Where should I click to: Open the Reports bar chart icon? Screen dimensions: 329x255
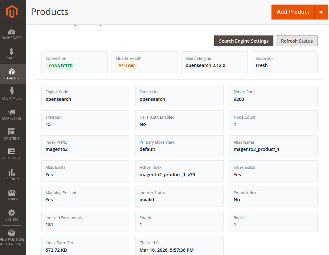pyautogui.click(x=12, y=172)
